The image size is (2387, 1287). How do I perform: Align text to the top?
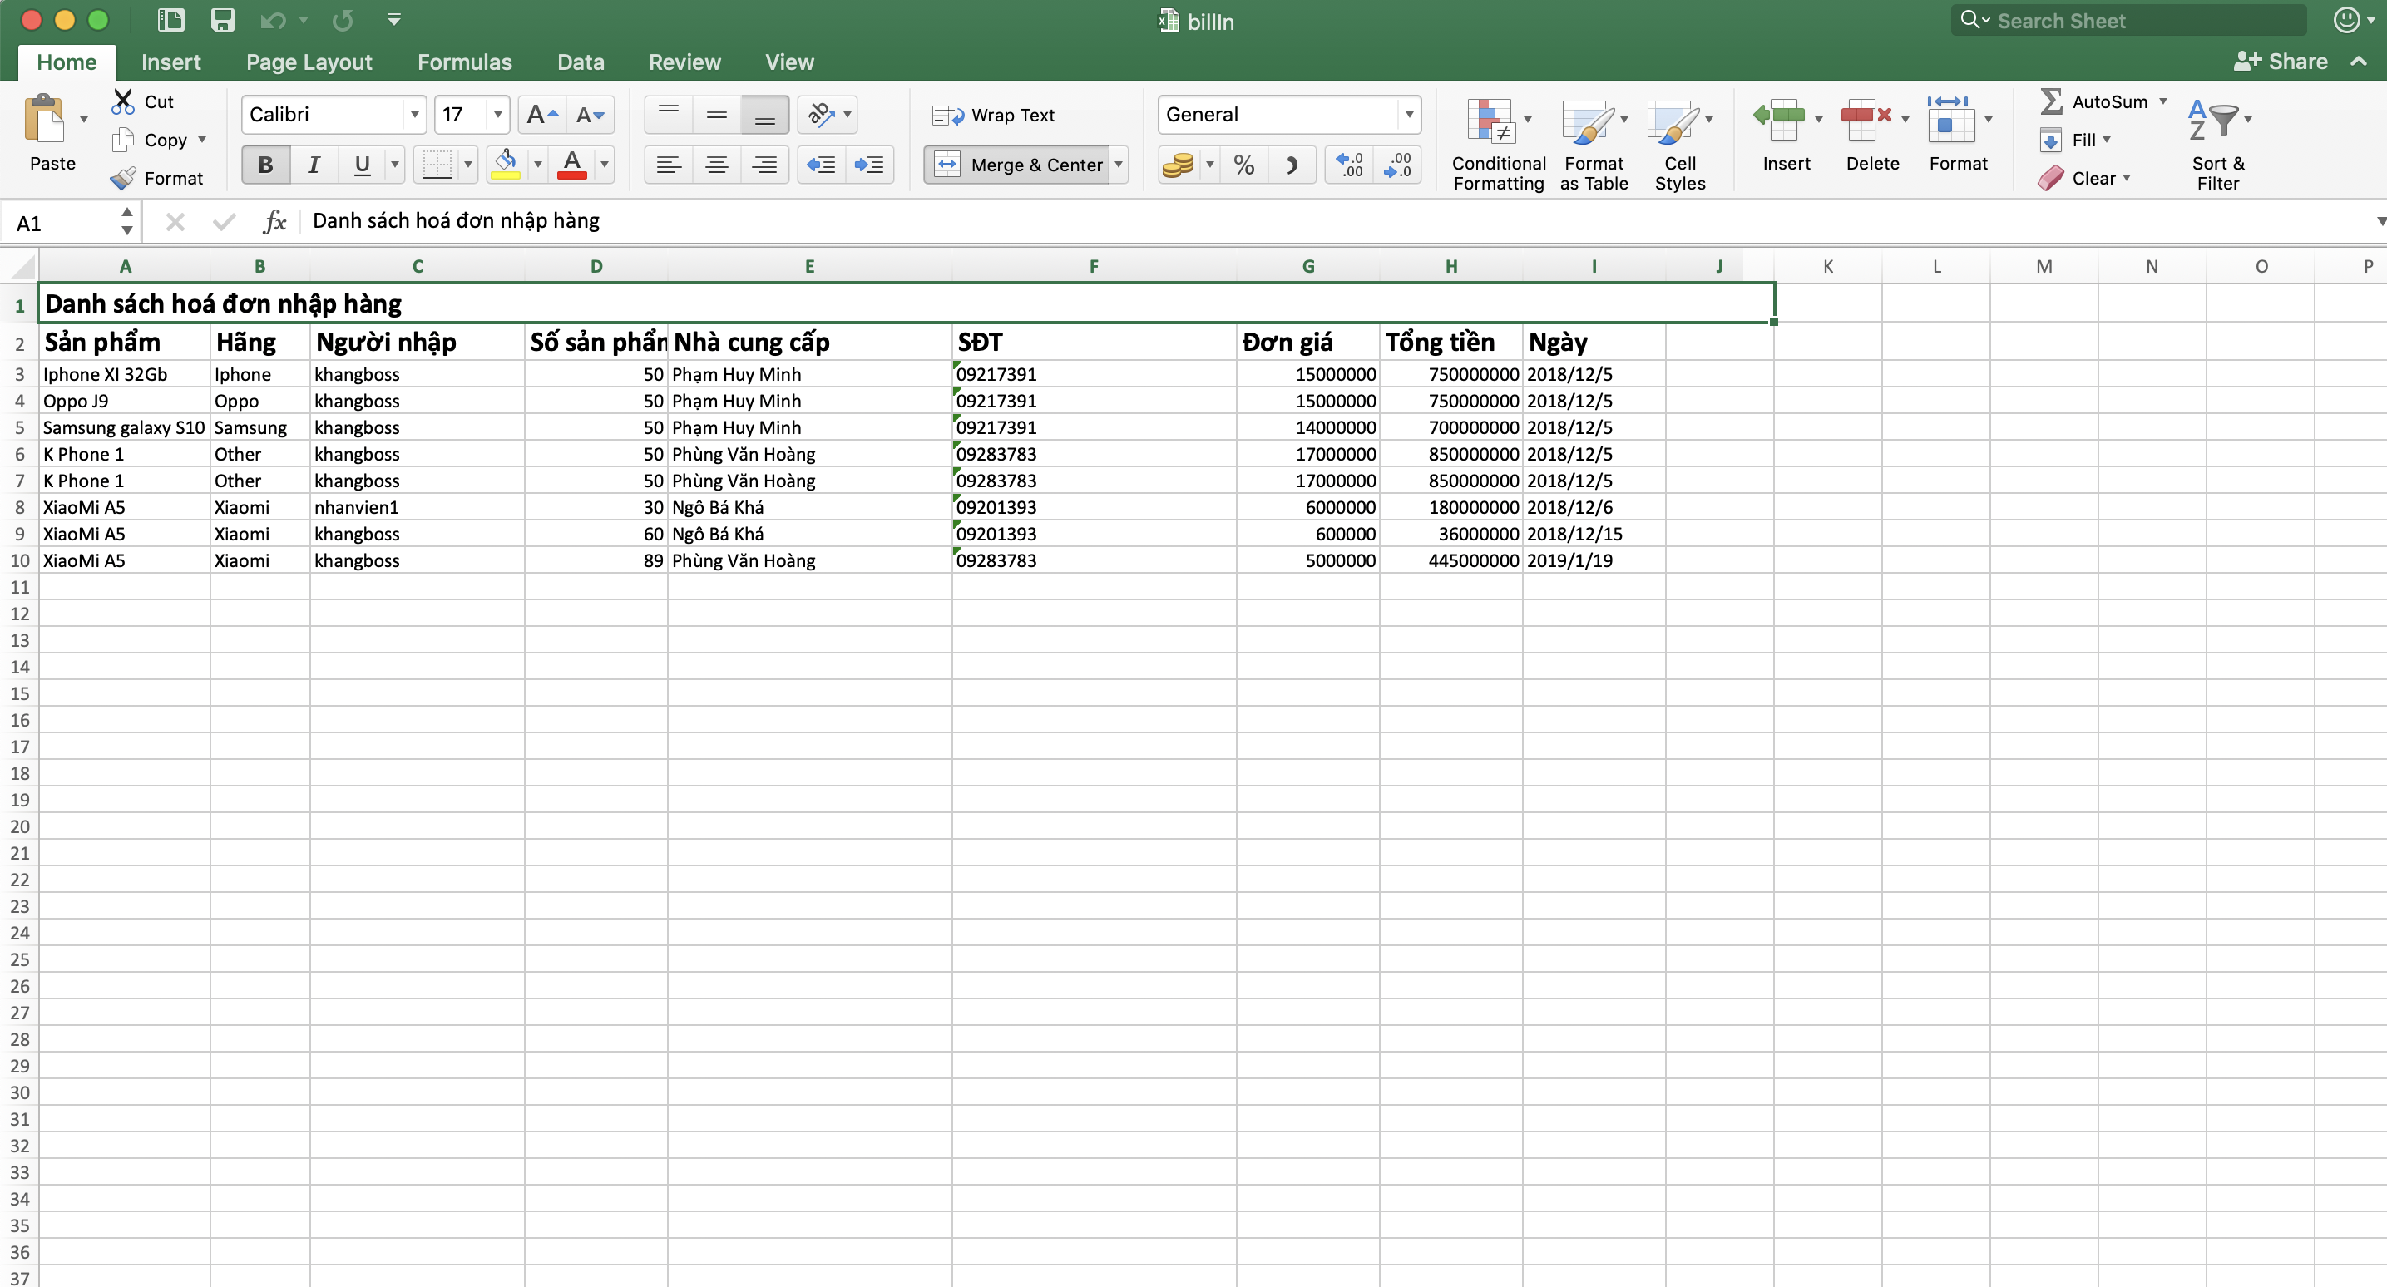click(x=668, y=115)
